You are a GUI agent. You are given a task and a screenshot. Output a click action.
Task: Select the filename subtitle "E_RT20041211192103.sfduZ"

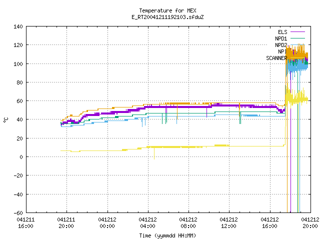click(167, 17)
